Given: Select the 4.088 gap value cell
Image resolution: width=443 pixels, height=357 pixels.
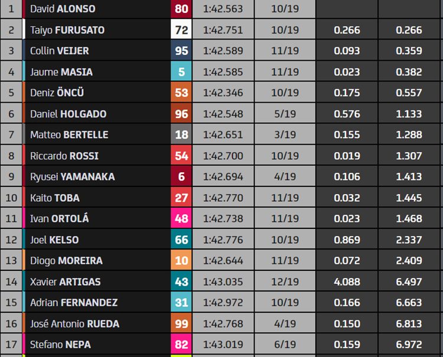Looking at the screenshot, I should click(347, 281).
